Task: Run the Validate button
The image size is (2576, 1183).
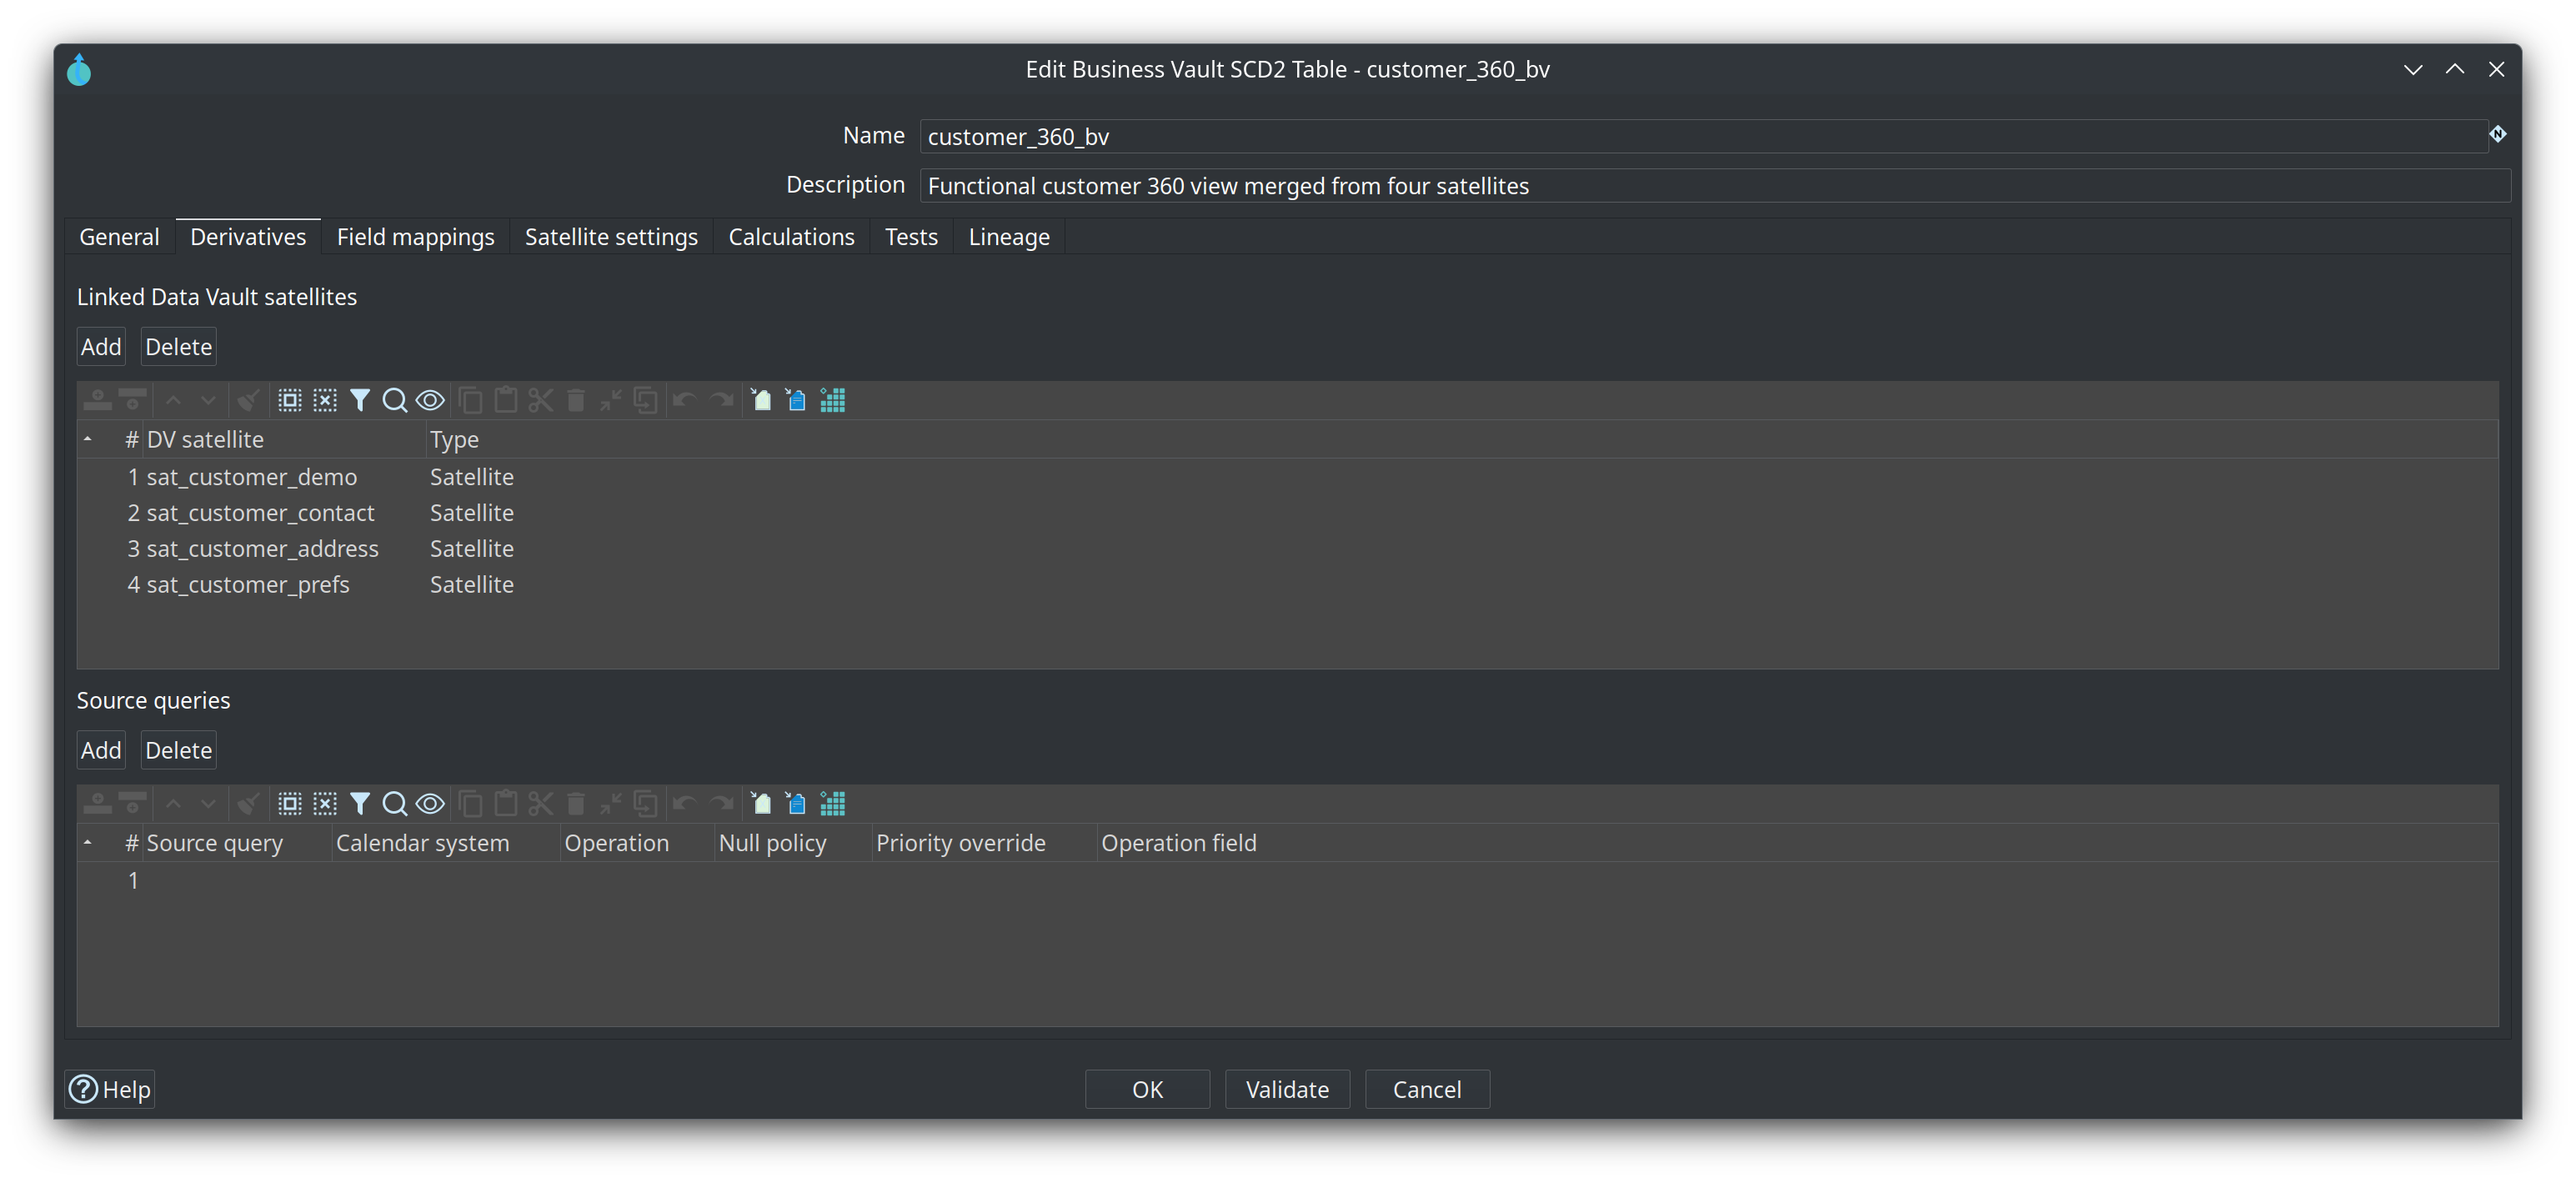Action: tap(1287, 1089)
